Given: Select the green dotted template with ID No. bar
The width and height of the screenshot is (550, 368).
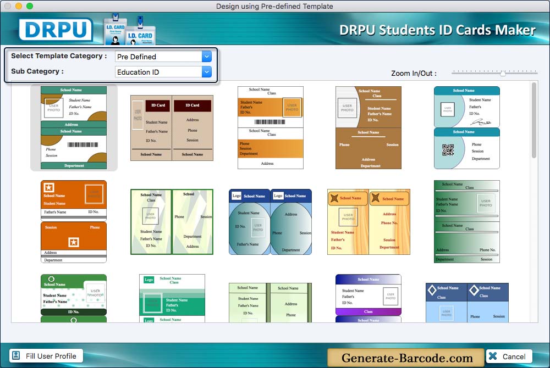Looking at the screenshot, I should pyautogui.click(x=74, y=298).
